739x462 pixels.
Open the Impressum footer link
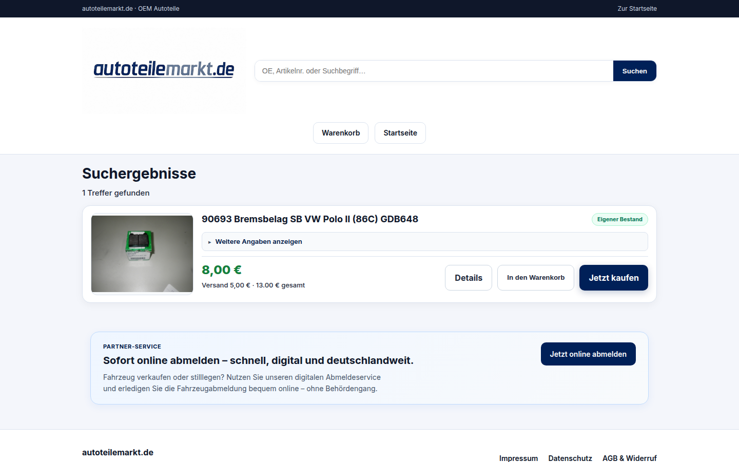click(x=518, y=458)
